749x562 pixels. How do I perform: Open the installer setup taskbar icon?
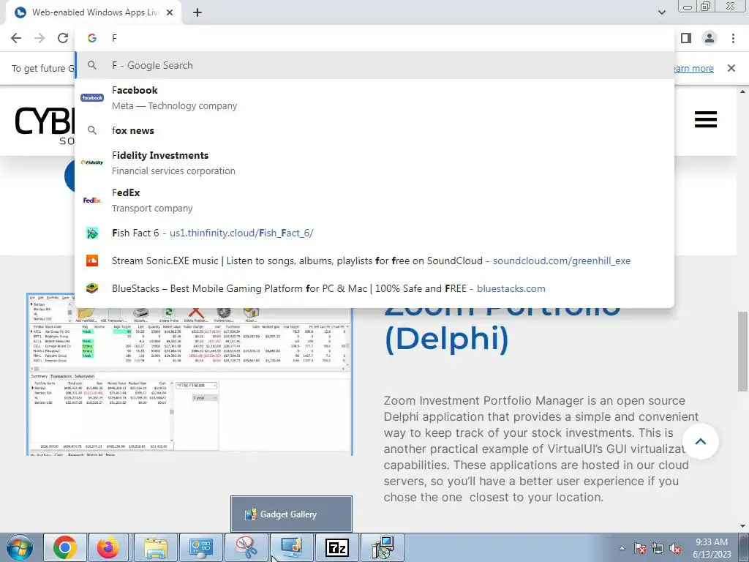[x=383, y=547]
